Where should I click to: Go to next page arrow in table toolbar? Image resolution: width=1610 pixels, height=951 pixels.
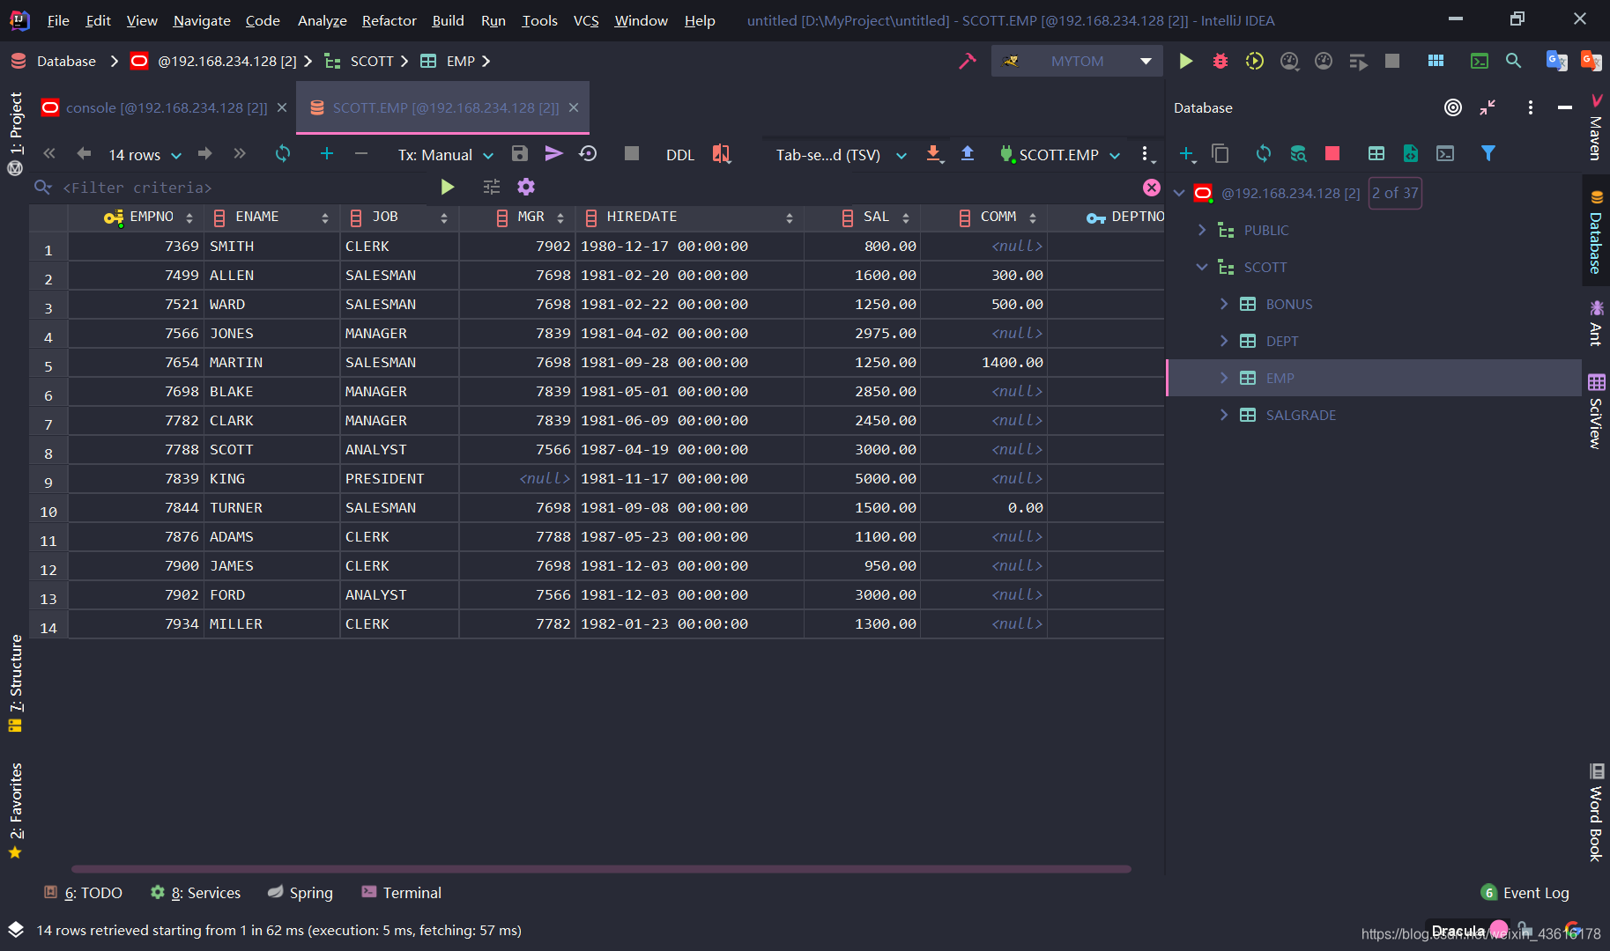coord(205,154)
